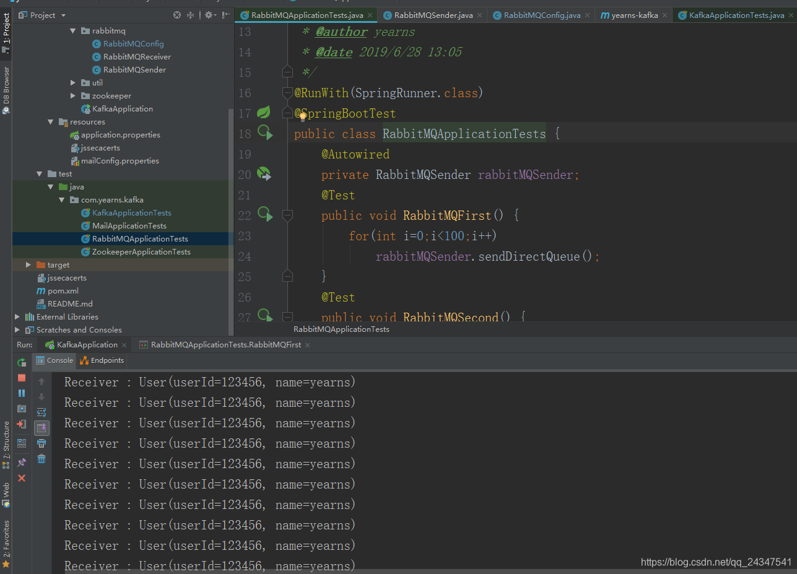
Task: Expand External Libraries
Action: click(x=17, y=316)
